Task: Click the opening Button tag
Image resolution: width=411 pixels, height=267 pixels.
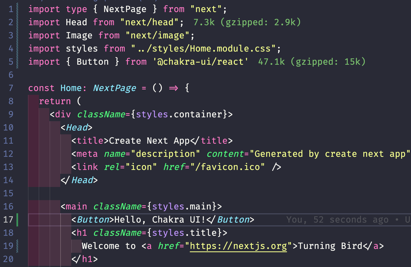Action: pos(93,220)
